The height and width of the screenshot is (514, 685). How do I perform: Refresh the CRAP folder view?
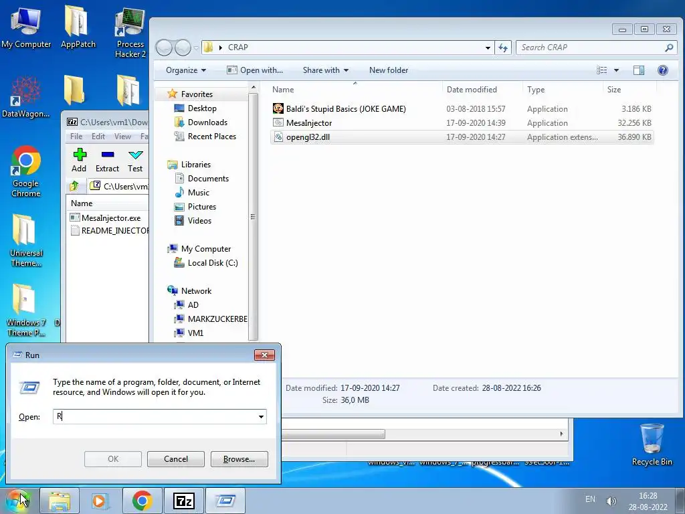click(x=503, y=48)
